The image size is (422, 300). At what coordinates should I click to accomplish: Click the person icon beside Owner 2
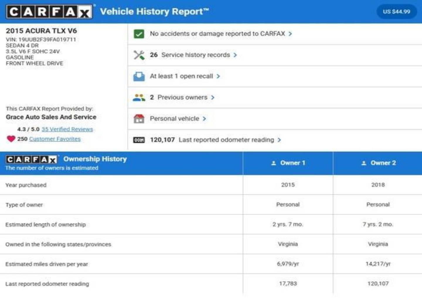364,163
